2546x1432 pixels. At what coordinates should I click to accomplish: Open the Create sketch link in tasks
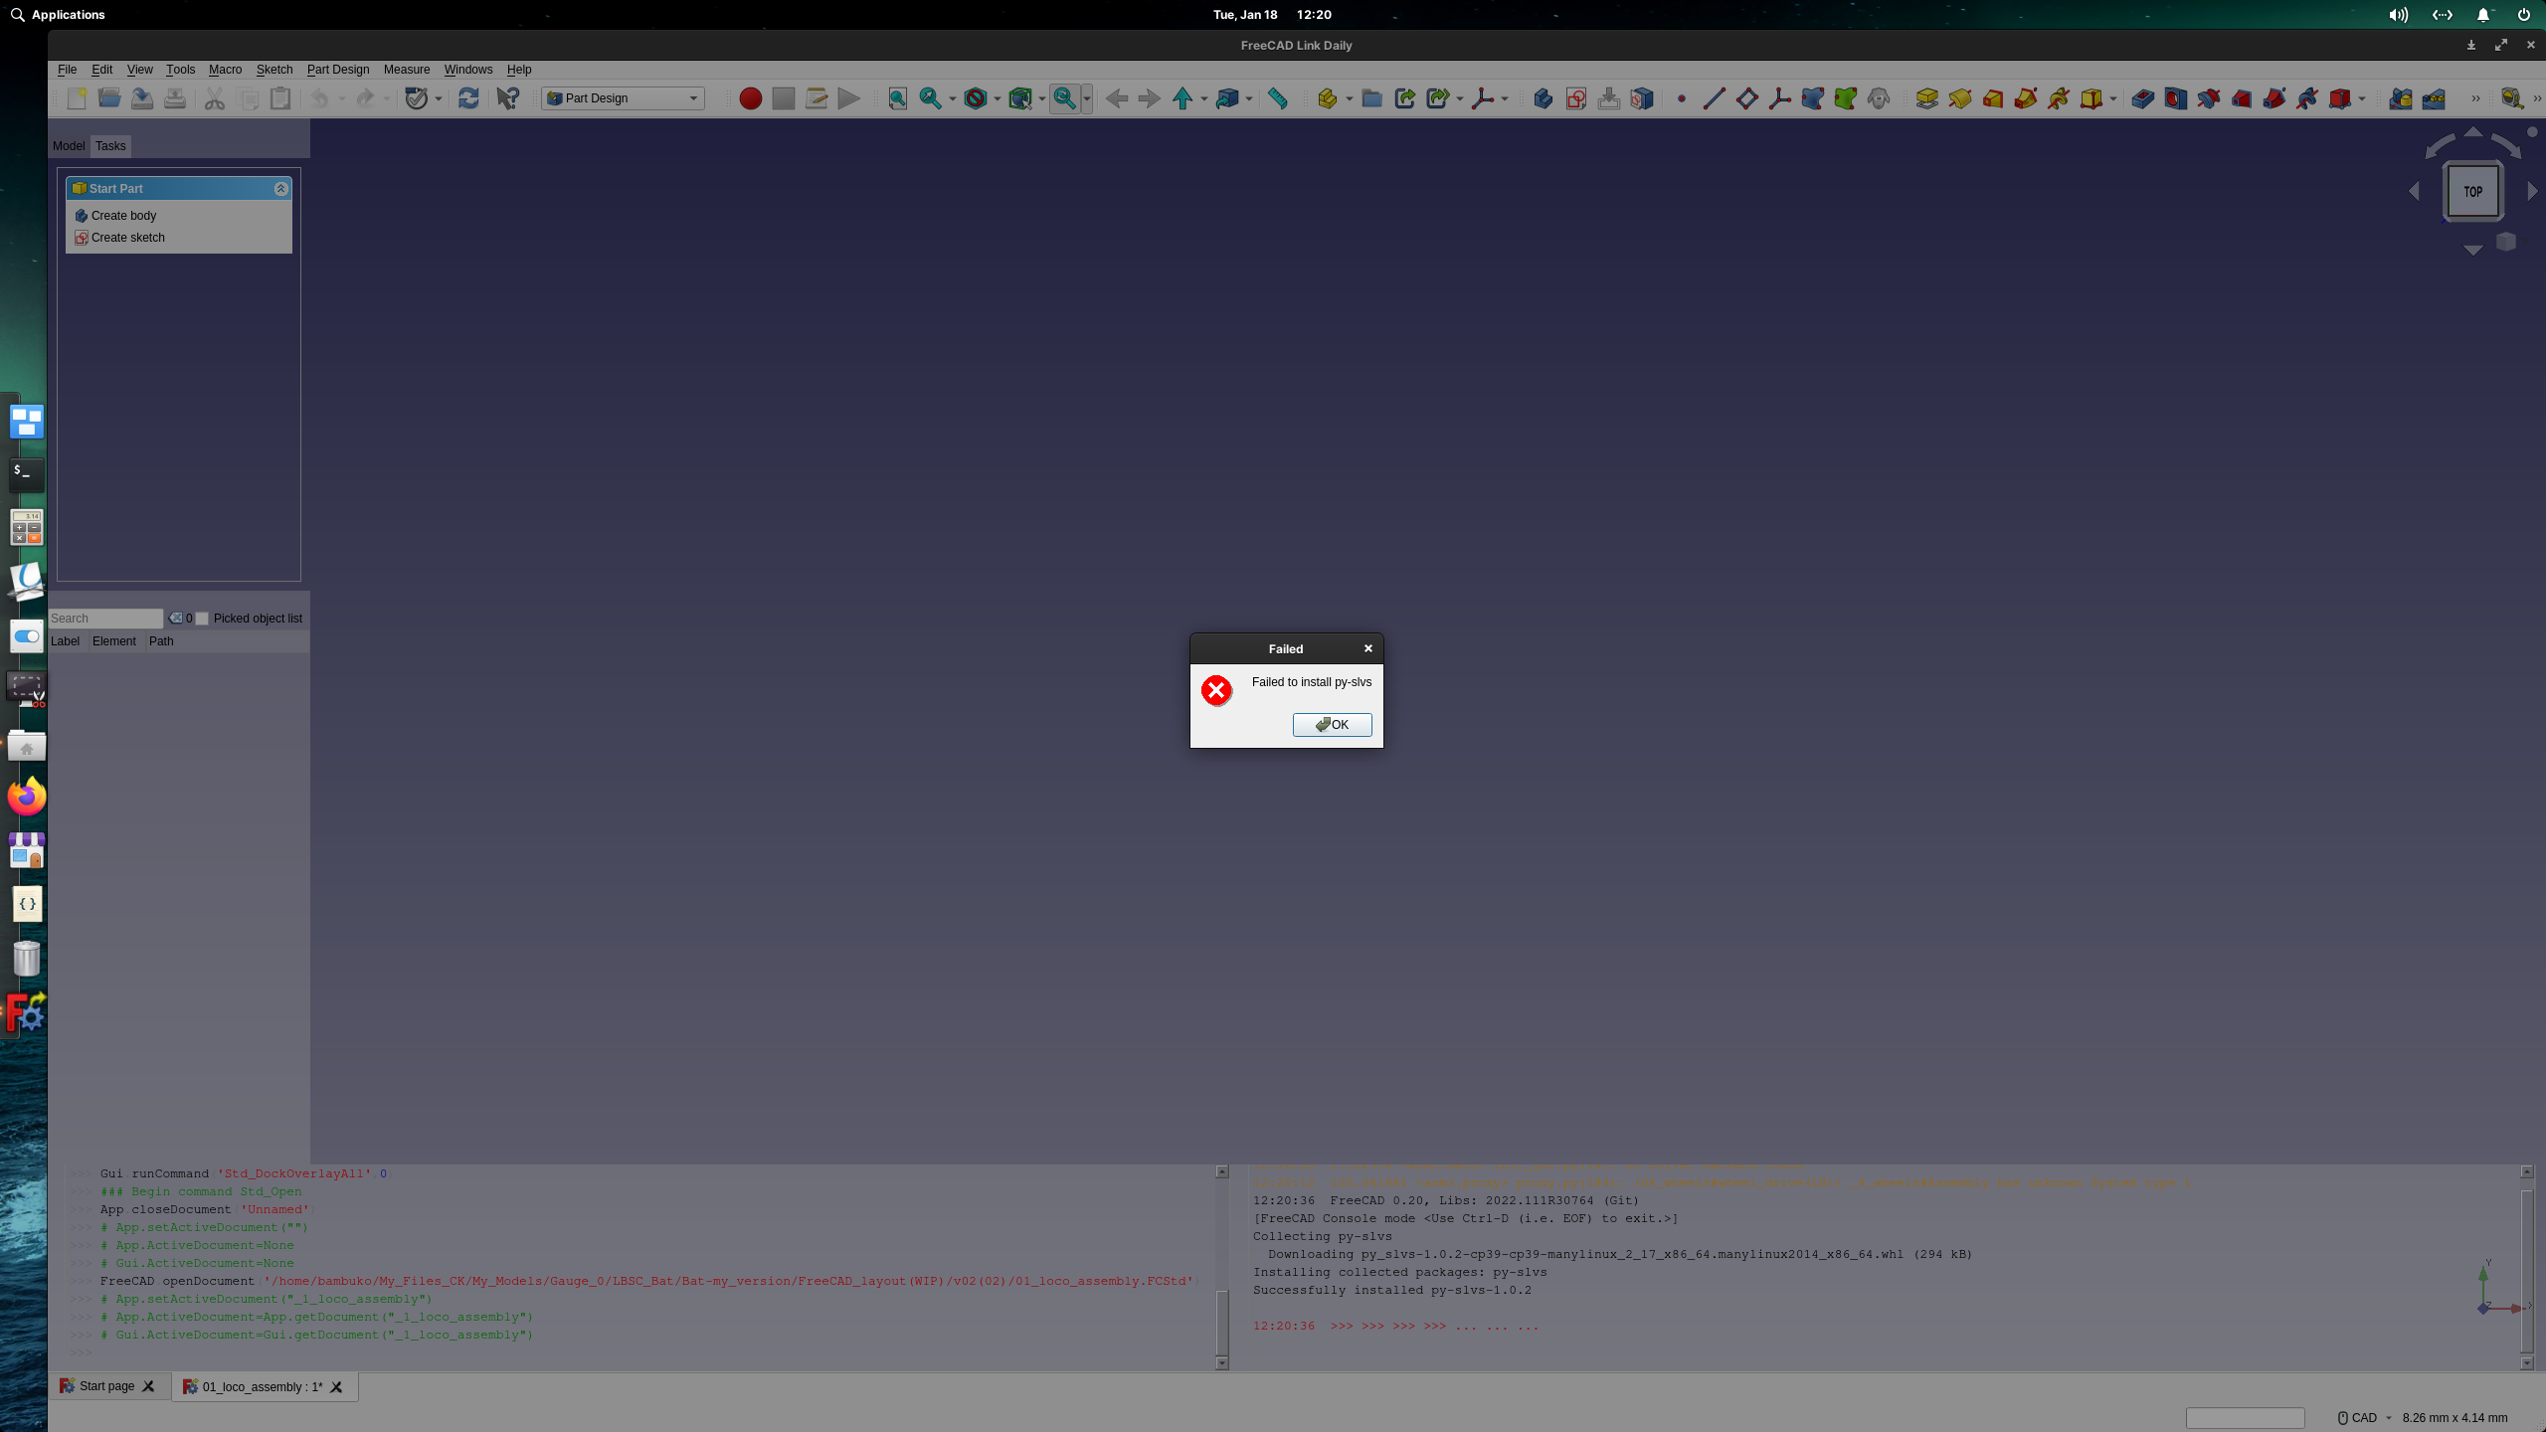[128, 237]
